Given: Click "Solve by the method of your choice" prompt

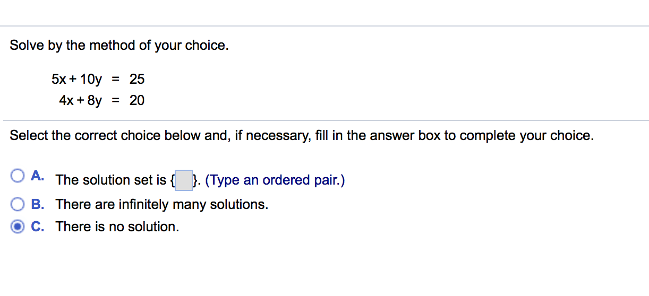Looking at the screenshot, I should [x=119, y=46].
